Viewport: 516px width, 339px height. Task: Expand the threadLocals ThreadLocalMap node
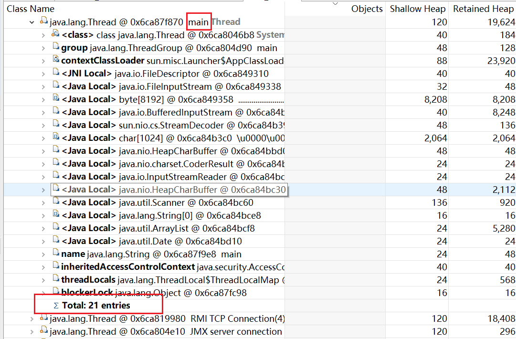[43, 280]
